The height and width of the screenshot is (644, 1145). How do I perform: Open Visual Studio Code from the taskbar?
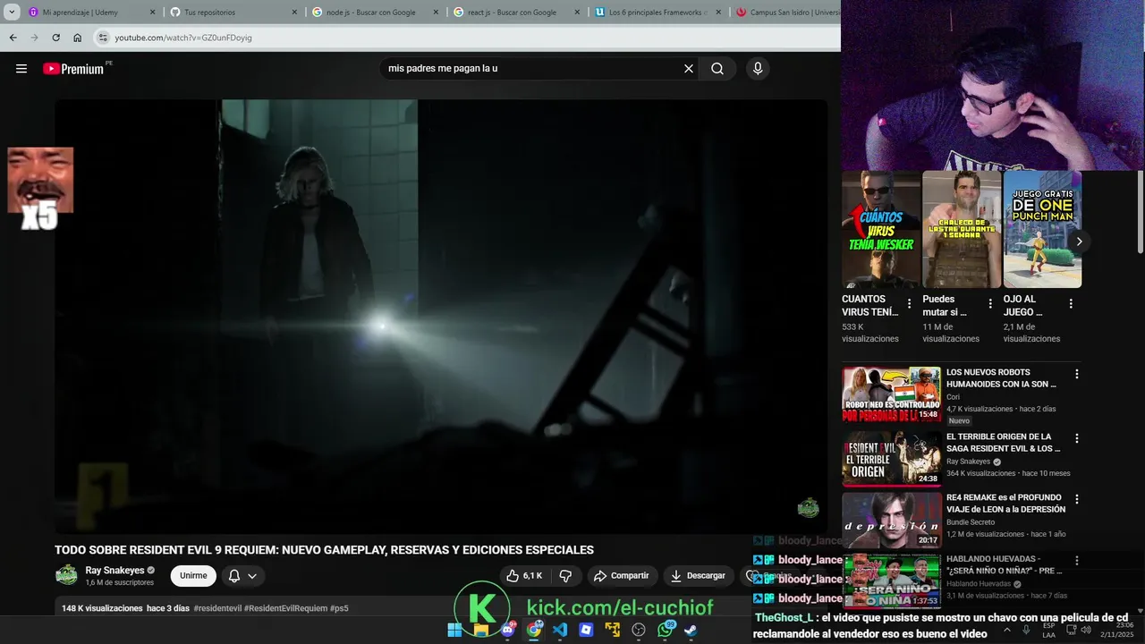click(560, 630)
